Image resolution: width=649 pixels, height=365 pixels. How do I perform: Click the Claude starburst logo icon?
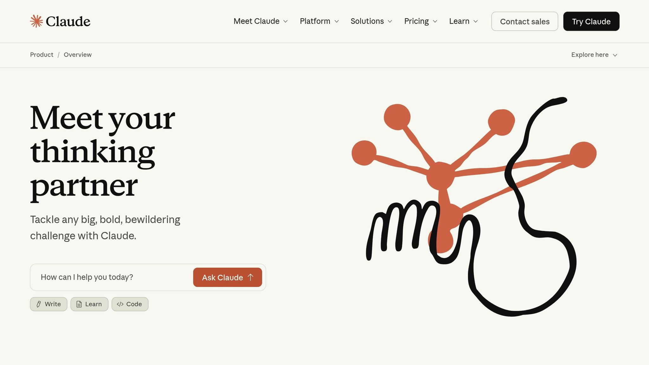click(36, 21)
